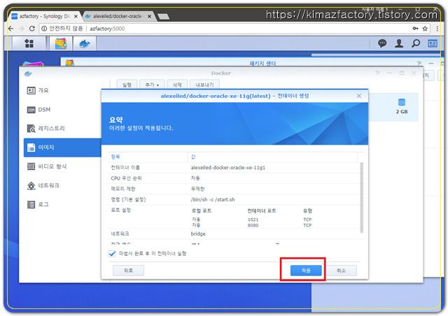Open a new browser tab

[x=163, y=17]
